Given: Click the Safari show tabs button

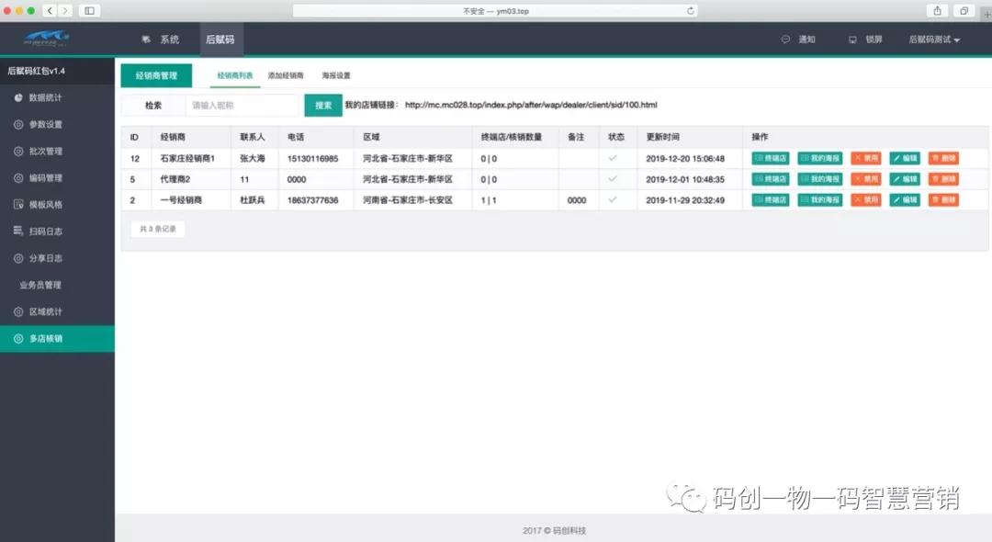Looking at the screenshot, I should pos(964,11).
